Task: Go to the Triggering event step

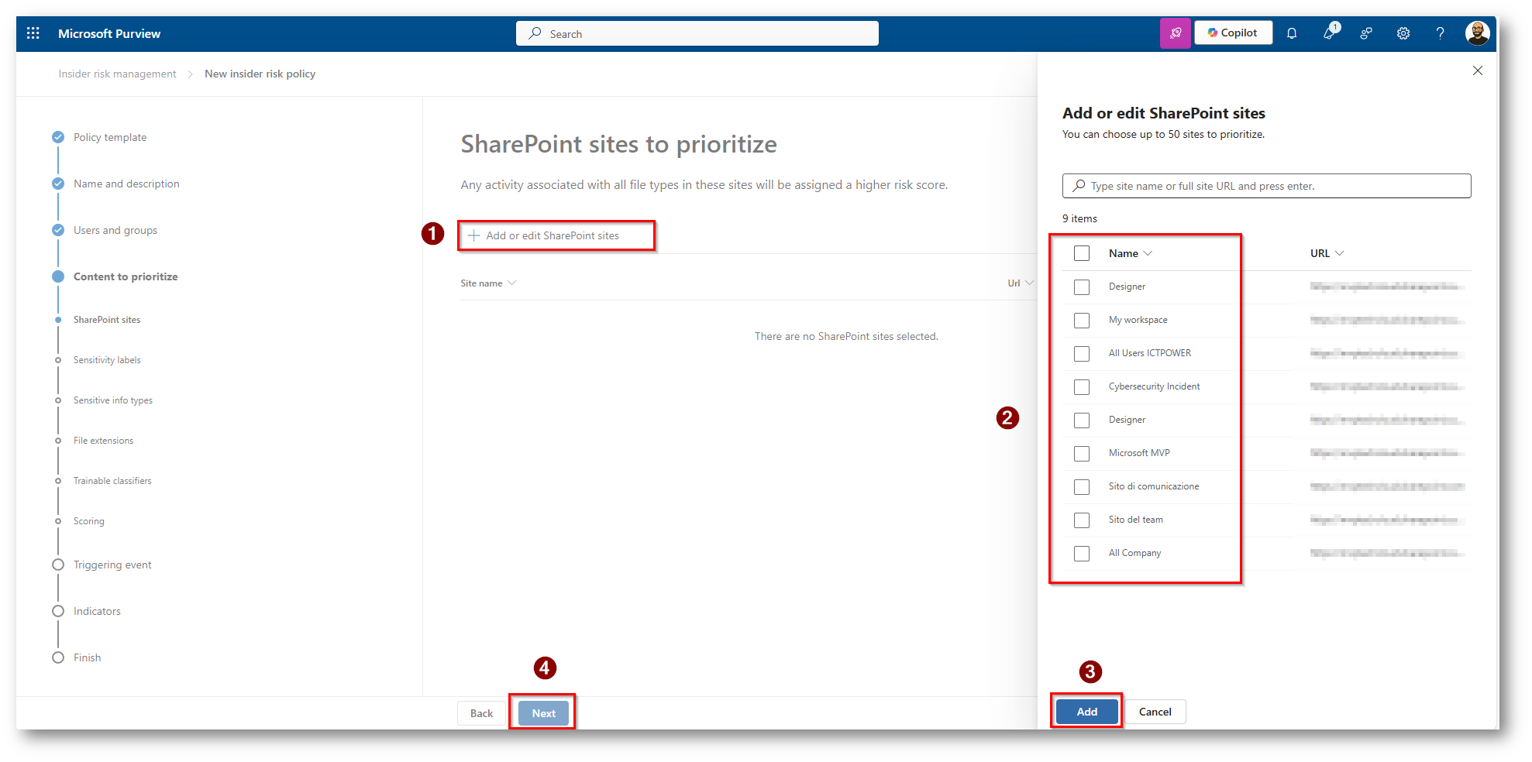Action: [112, 565]
